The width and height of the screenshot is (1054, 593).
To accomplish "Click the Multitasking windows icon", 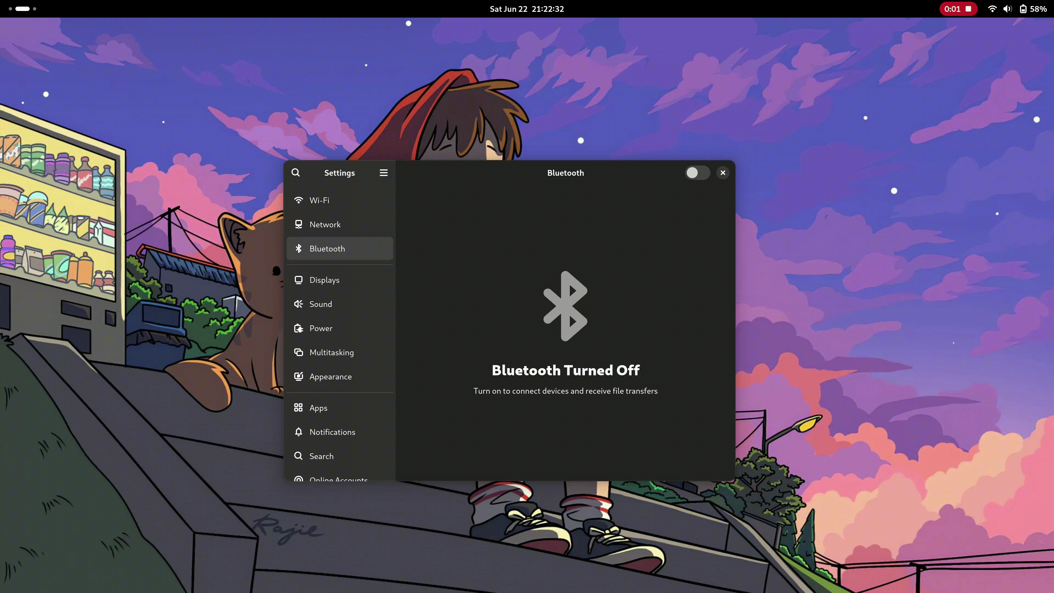I will coord(299,352).
